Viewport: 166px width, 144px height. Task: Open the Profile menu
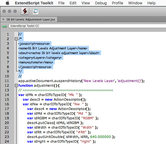[118, 3]
